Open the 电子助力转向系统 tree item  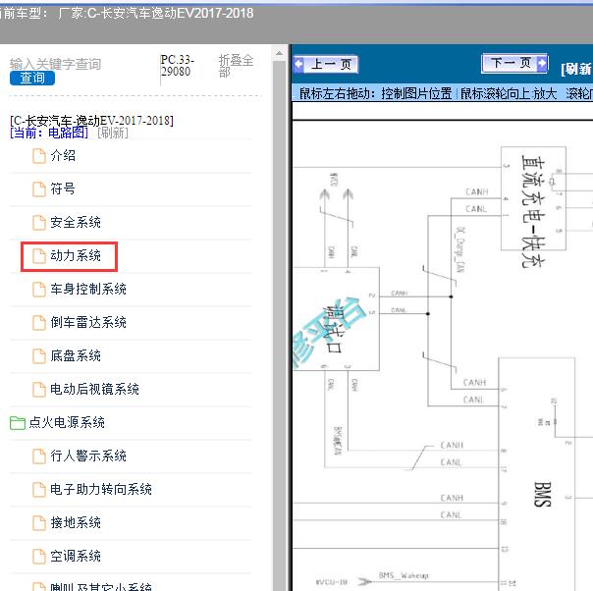101,489
